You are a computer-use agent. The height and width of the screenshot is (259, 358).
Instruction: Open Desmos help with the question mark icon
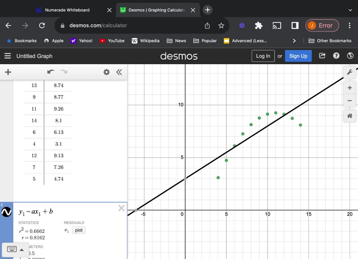coord(336,56)
